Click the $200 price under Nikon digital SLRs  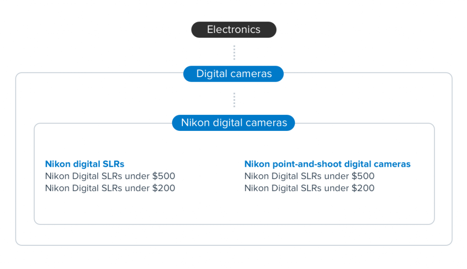coord(164,188)
